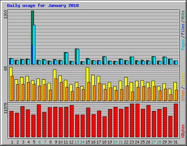Select the red KBytes bar for day 30
Viewport: 187px width, 146px height.
tap(171, 127)
